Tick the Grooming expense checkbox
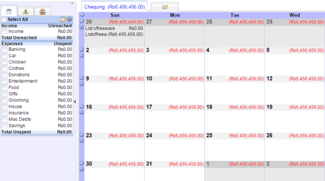 [5, 100]
